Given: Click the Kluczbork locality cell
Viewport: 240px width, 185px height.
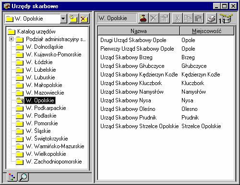Looking at the screenshot, I should [193, 83].
